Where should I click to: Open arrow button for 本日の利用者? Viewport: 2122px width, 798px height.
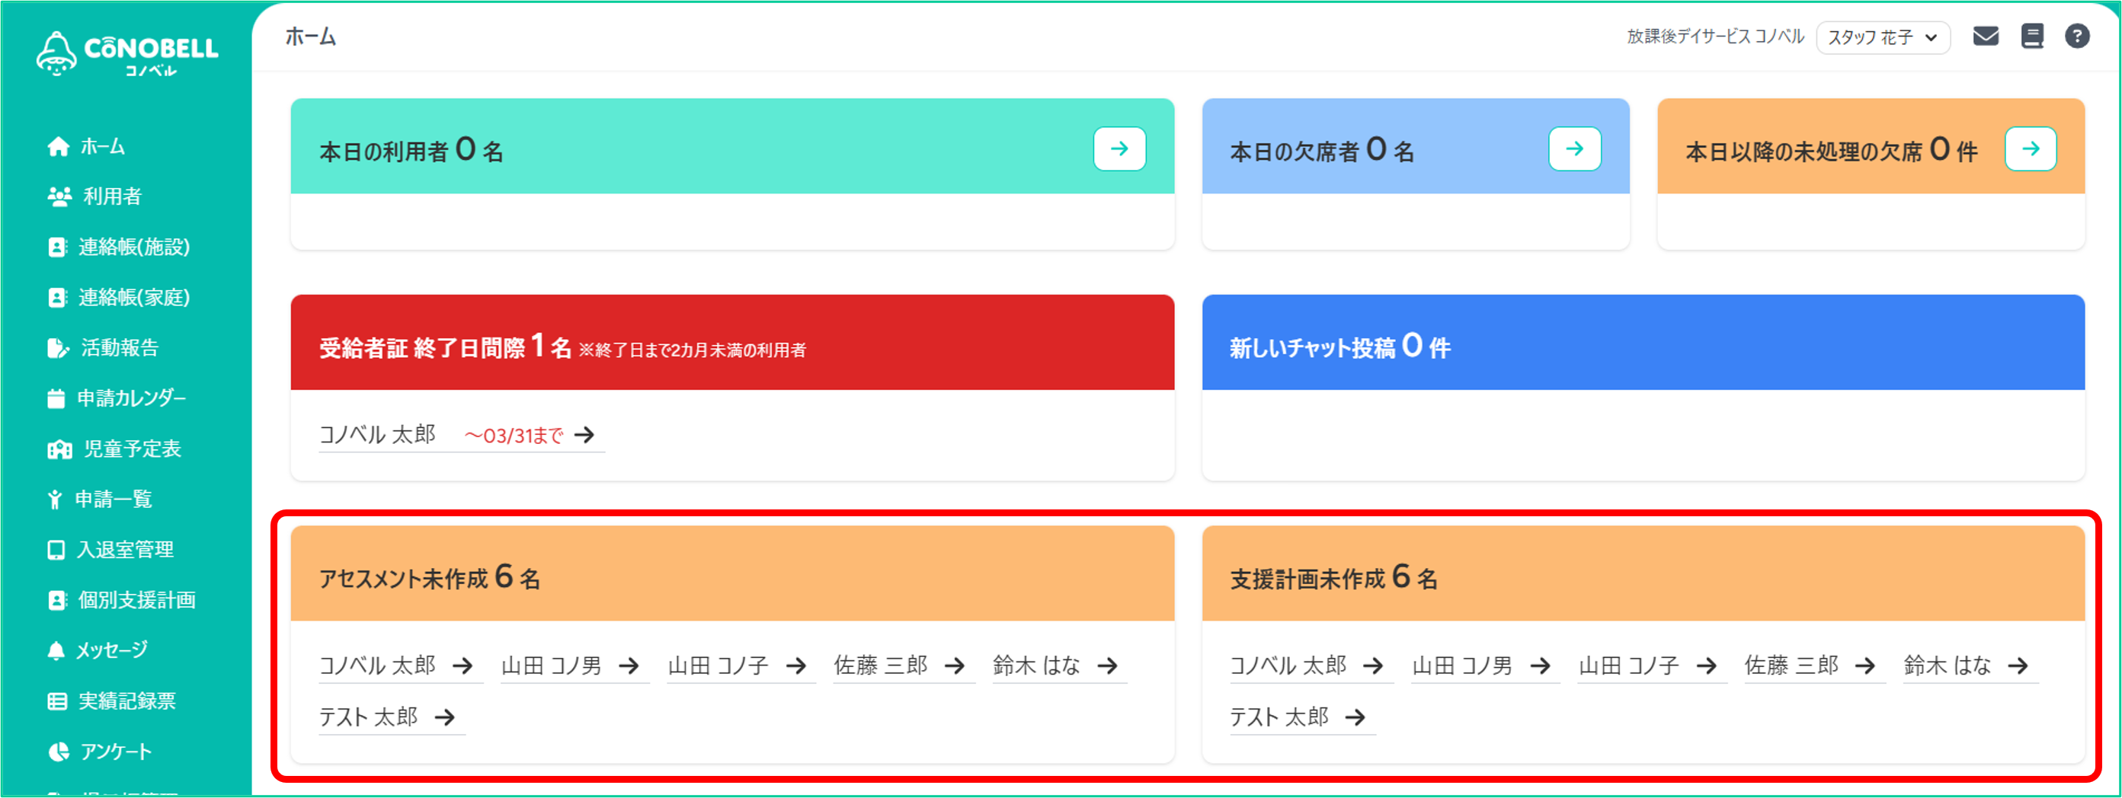[x=1119, y=149]
